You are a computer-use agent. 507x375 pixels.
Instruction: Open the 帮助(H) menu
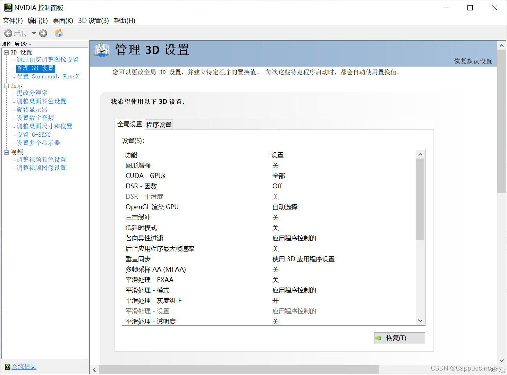(x=125, y=20)
